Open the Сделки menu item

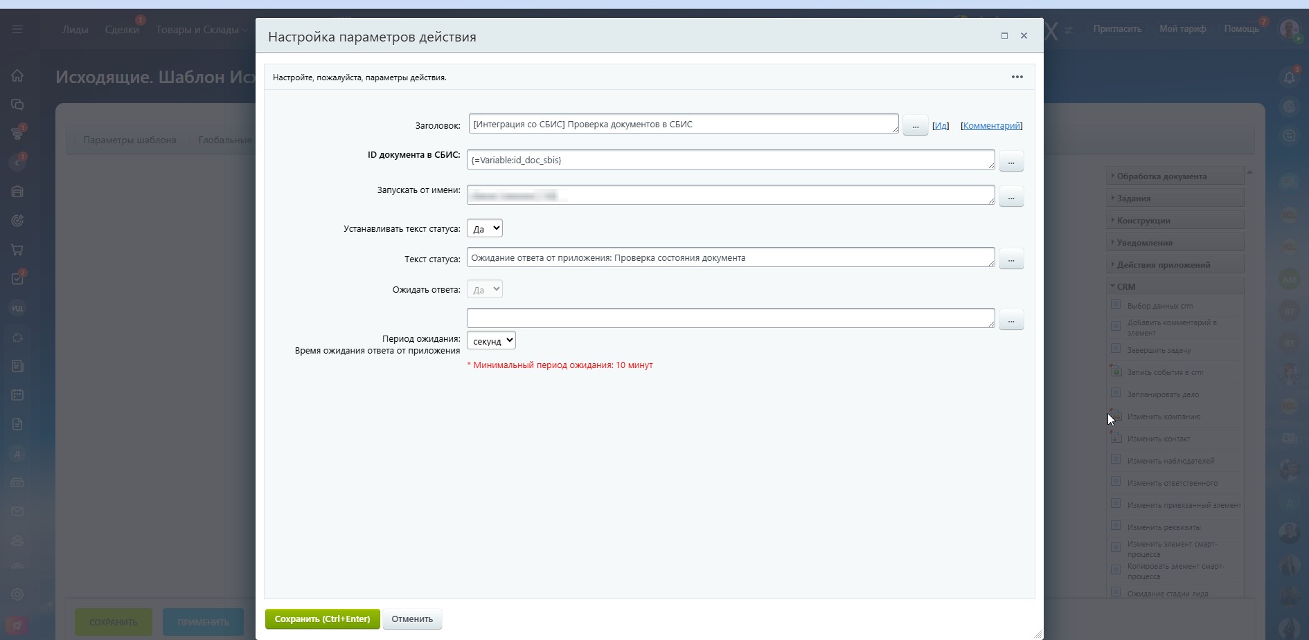pyautogui.click(x=122, y=29)
